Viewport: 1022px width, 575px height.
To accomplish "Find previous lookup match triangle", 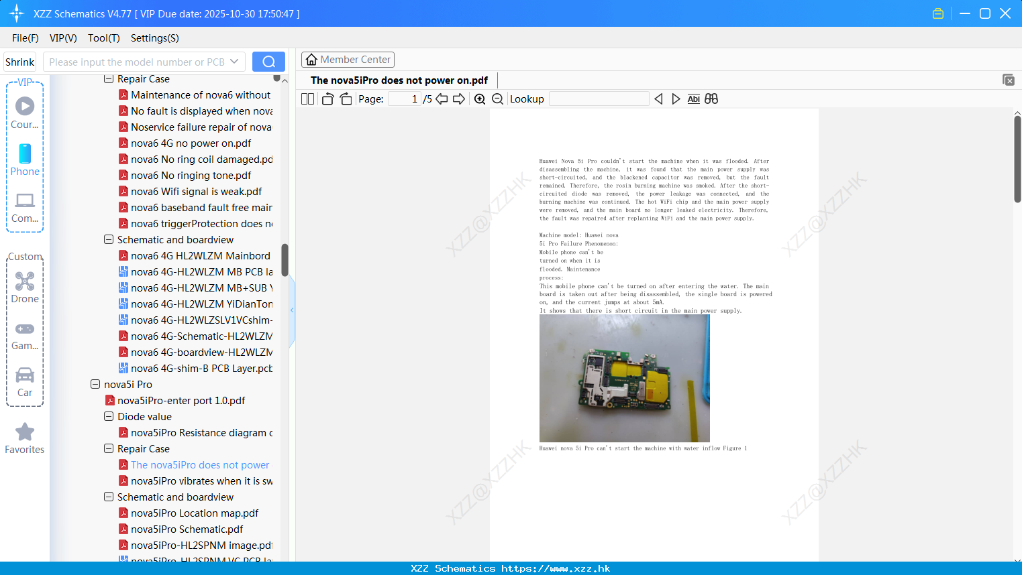I will [x=658, y=99].
